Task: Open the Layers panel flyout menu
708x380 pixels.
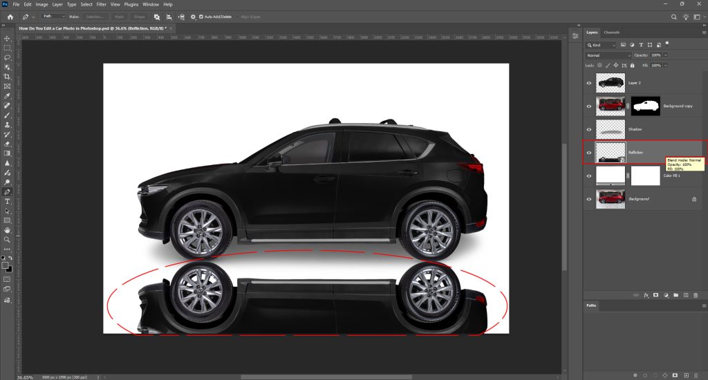Action: tap(704, 32)
